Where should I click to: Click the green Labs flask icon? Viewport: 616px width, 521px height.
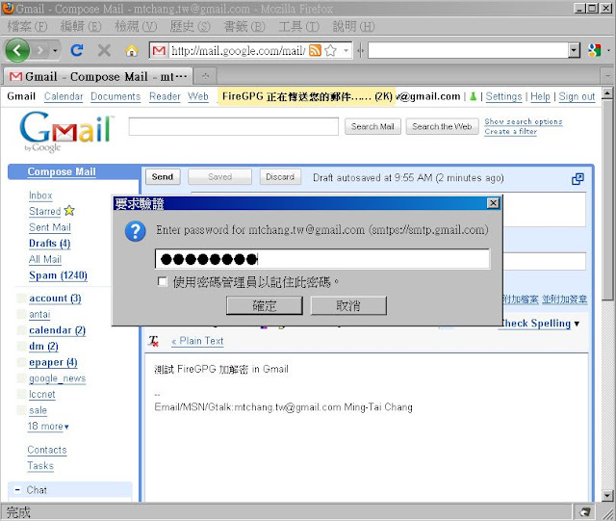(473, 96)
